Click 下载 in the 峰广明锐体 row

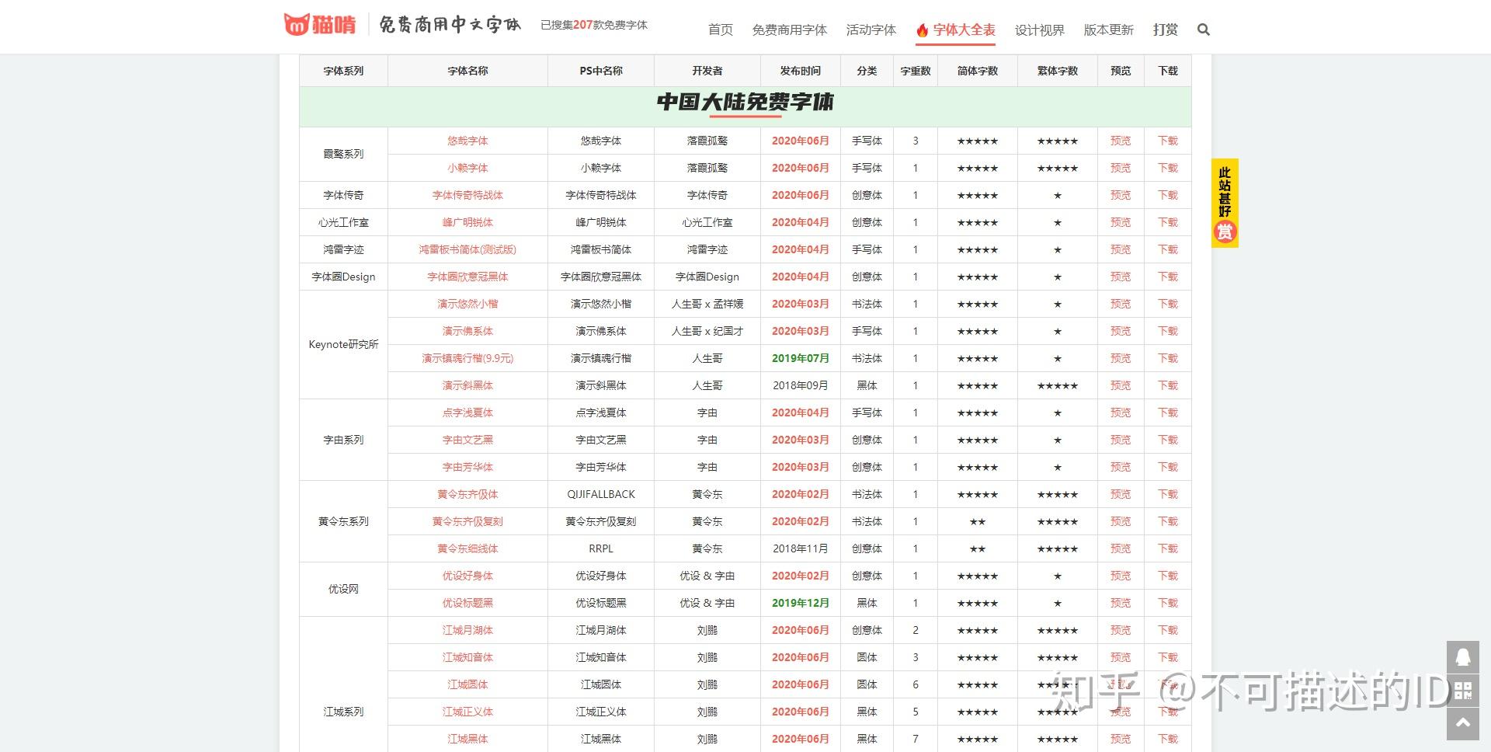pyautogui.click(x=1168, y=222)
